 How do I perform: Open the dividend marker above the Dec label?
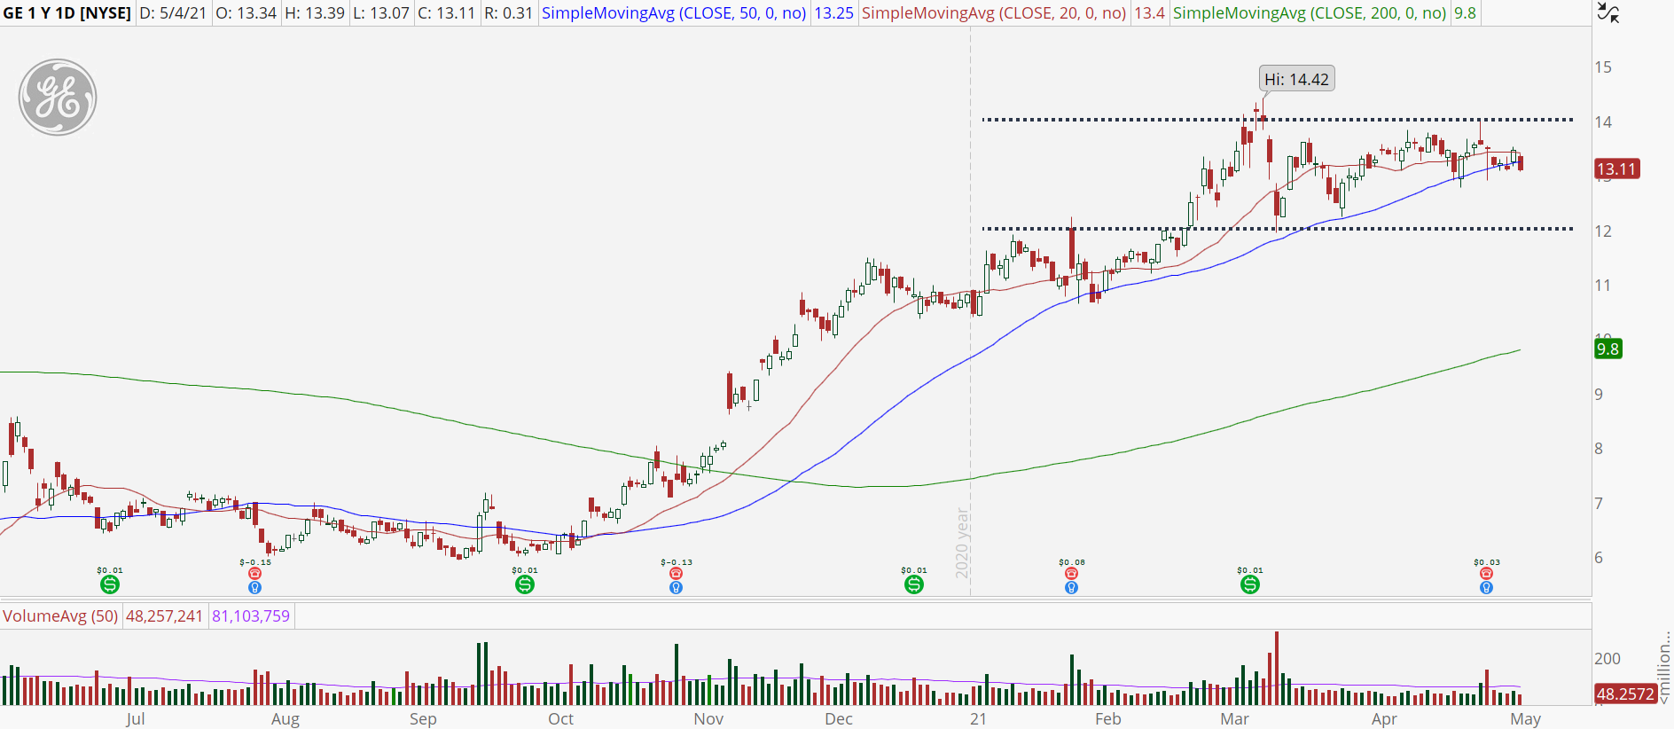pyautogui.click(x=914, y=584)
